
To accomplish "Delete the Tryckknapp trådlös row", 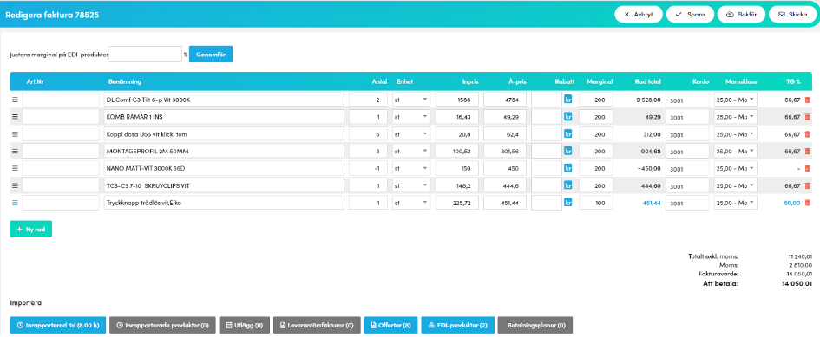I will pos(808,203).
